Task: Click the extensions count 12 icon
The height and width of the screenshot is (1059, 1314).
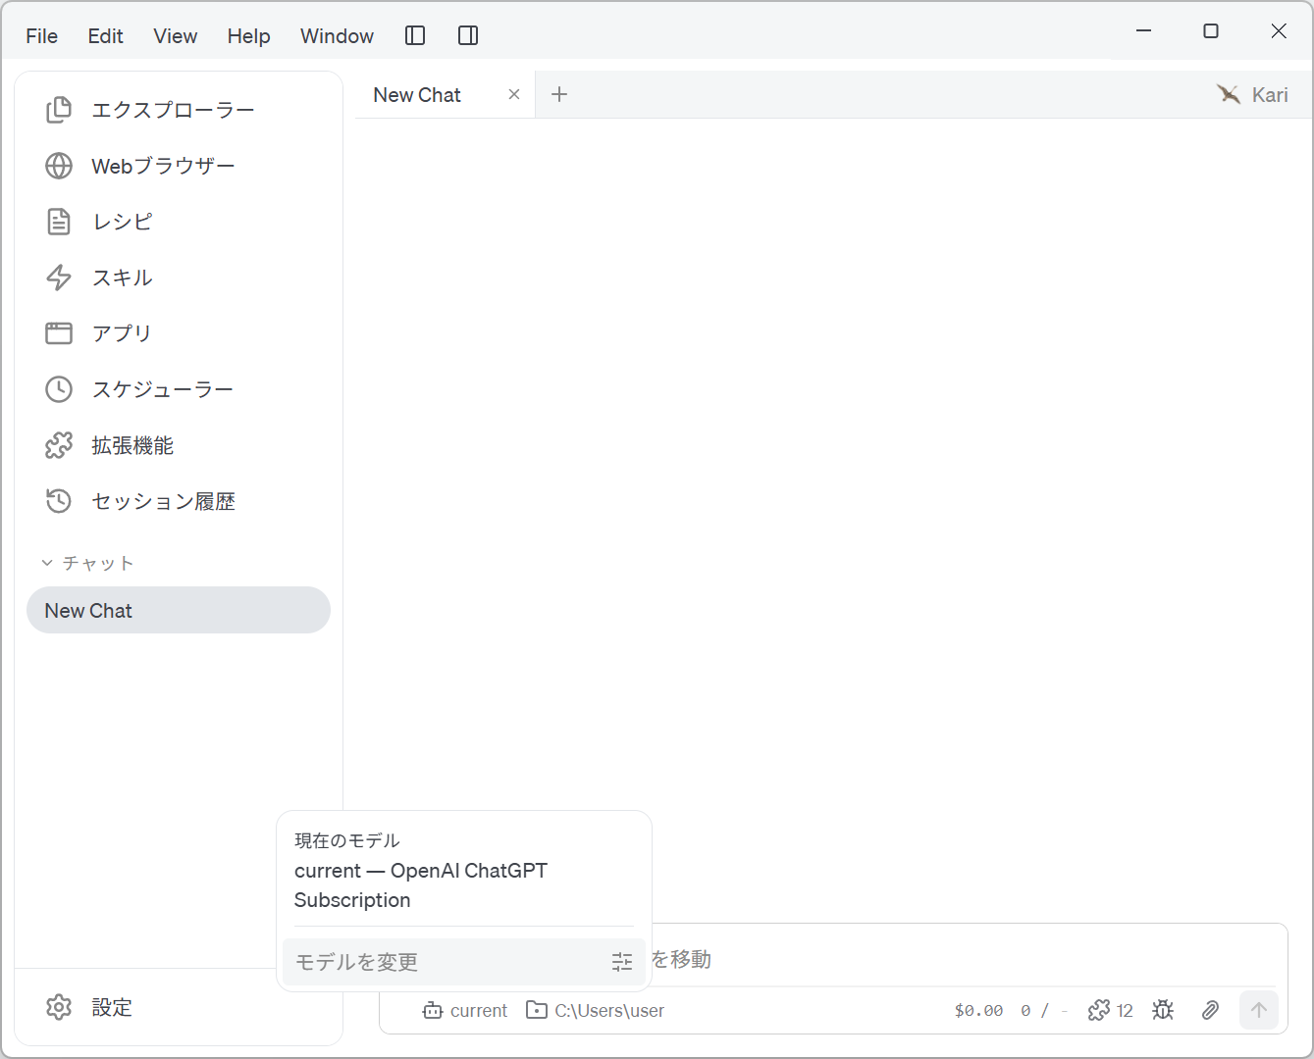Action: pyautogui.click(x=1111, y=1010)
